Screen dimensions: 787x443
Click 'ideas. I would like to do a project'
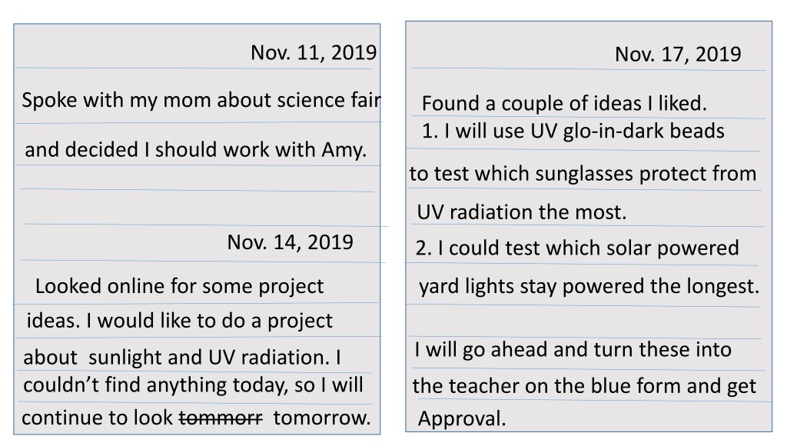coord(179,321)
